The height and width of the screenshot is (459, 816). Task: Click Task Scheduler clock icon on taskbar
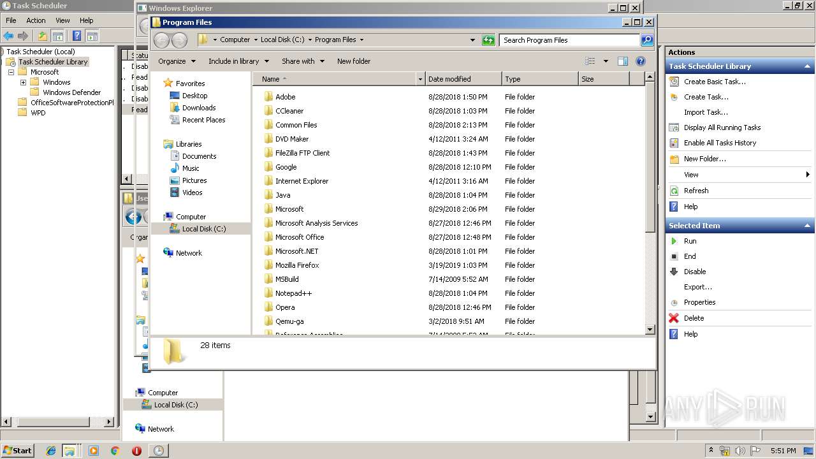(x=158, y=451)
